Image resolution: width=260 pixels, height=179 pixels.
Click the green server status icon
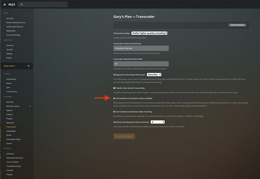tap(29, 66)
